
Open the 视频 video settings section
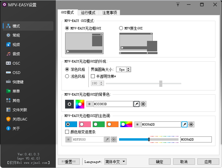click(28, 44)
